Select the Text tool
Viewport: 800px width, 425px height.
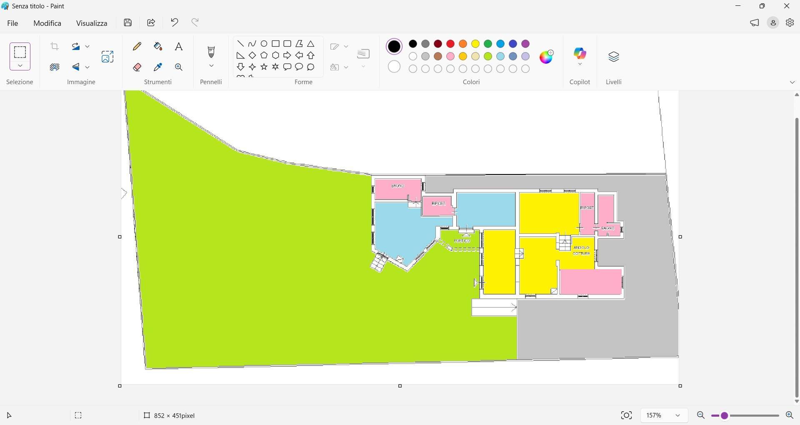click(x=179, y=47)
